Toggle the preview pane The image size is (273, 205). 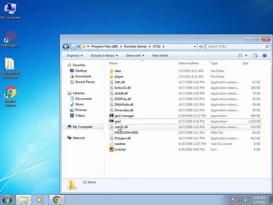point(255,56)
